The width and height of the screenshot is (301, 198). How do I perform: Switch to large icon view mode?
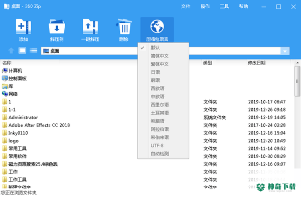[x=22, y=50]
